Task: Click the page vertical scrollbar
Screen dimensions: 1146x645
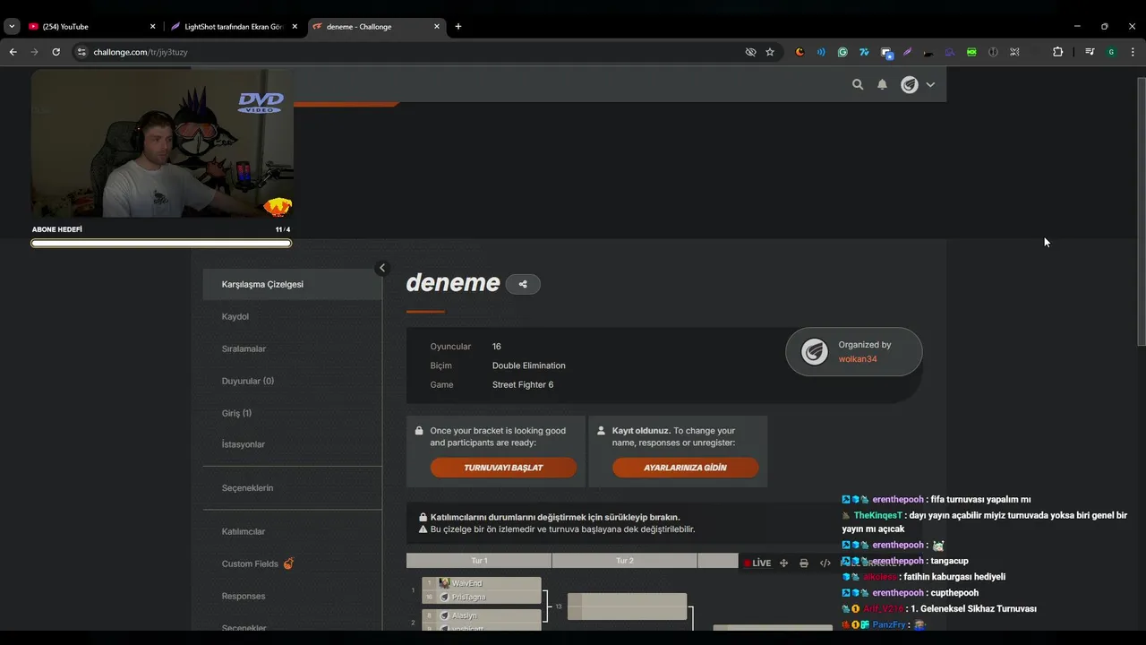Action: pos(1142,212)
